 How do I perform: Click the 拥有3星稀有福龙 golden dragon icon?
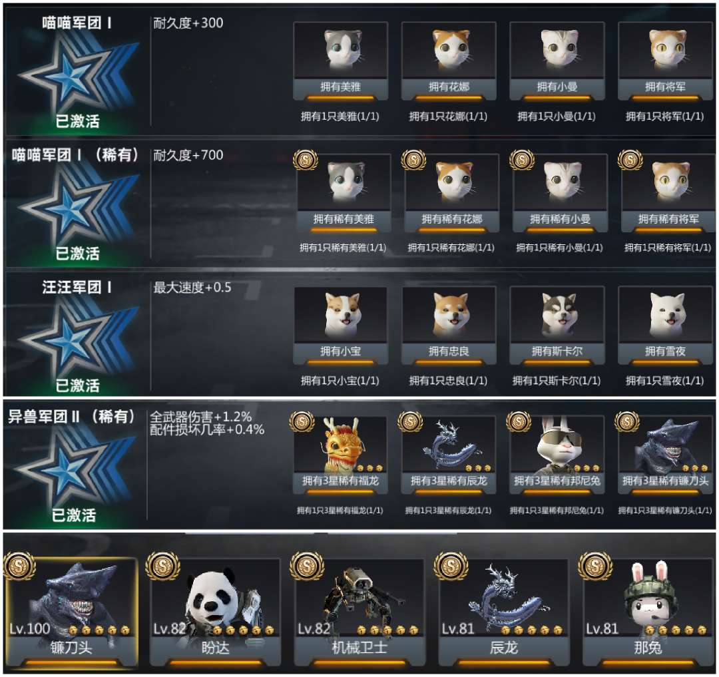click(341, 455)
